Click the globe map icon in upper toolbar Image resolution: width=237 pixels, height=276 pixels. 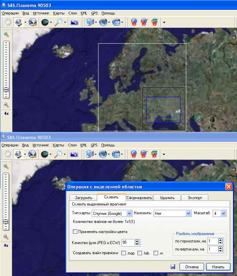pyautogui.click(x=32, y=22)
